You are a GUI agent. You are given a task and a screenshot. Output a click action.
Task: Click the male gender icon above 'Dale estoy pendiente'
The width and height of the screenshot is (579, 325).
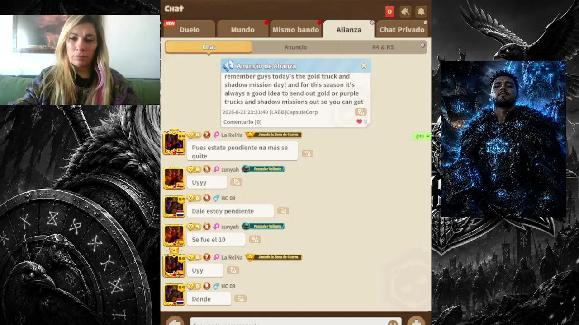216,198
